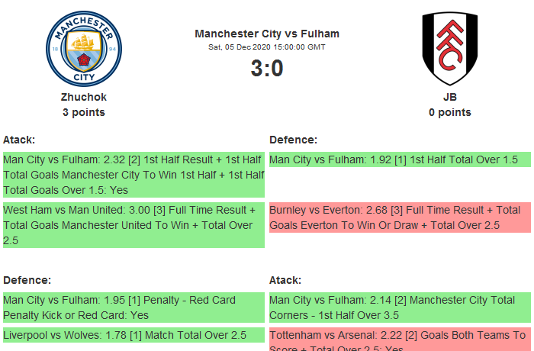
Task: Open the 1st Half Result green bet
Action: coord(133,175)
